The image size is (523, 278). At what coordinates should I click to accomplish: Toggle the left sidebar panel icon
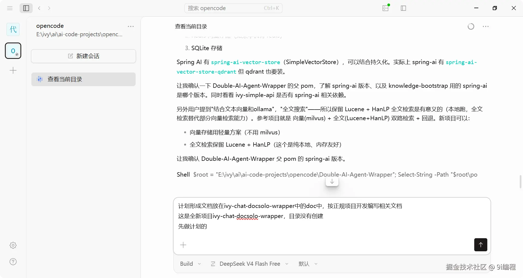click(26, 8)
